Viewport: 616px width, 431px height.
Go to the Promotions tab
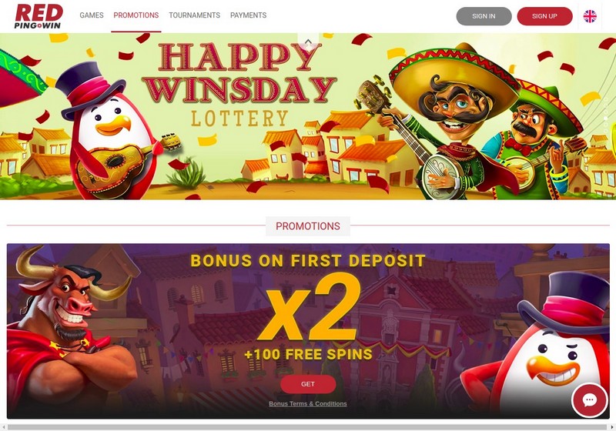pyautogui.click(x=136, y=15)
